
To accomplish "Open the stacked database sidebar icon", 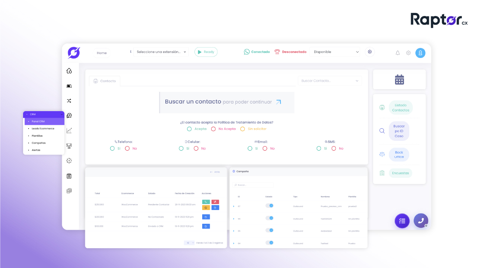I will click(69, 191).
